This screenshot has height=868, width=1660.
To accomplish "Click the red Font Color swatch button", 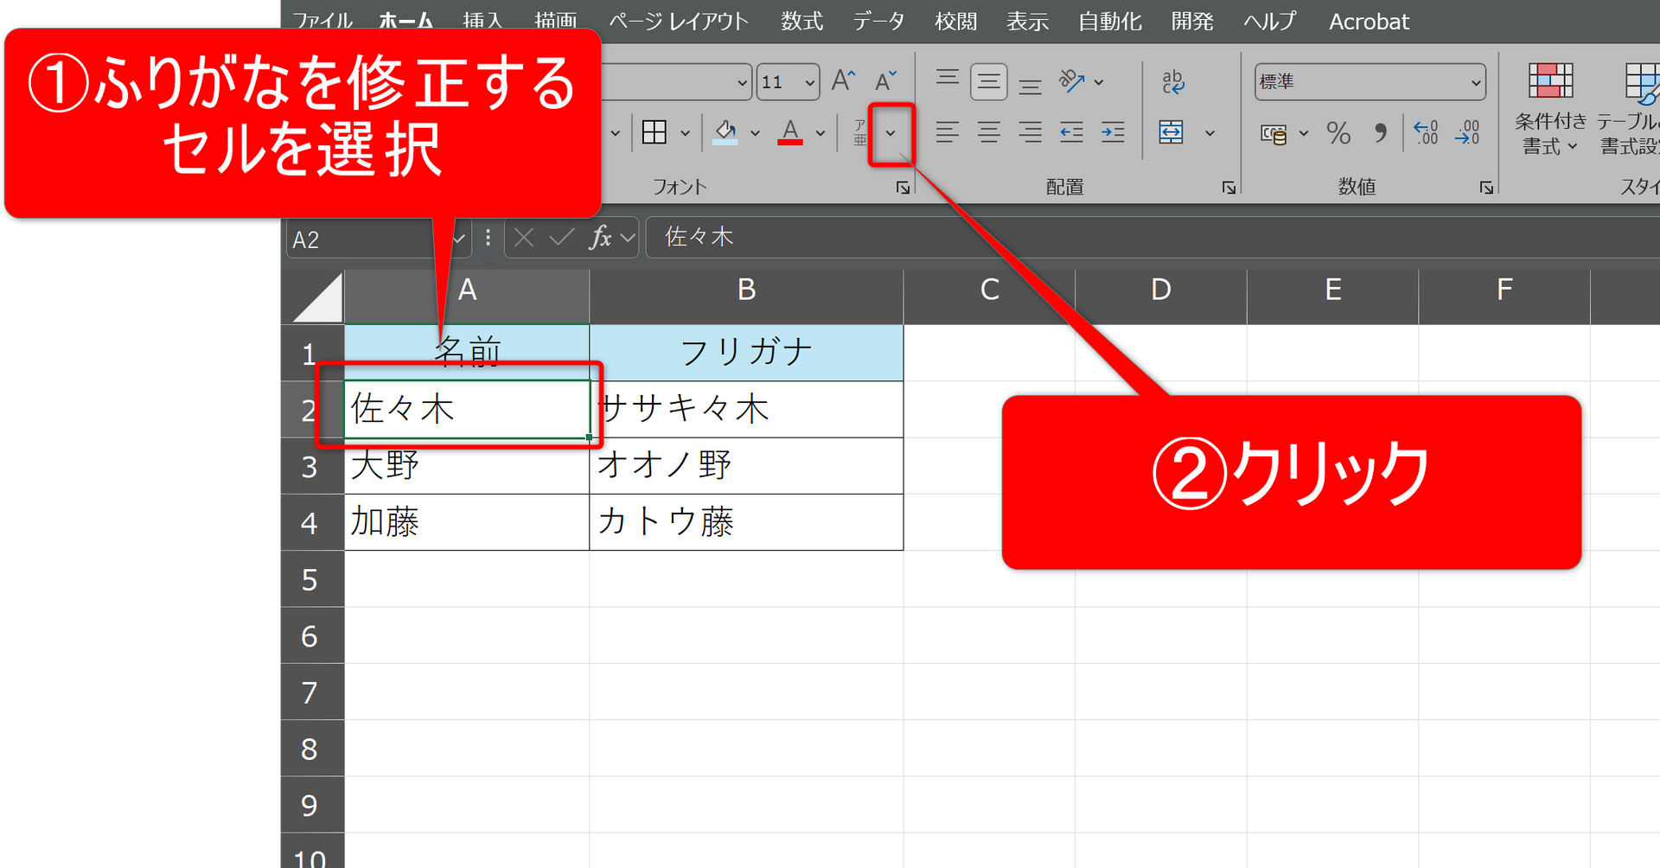I will click(x=789, y=132).
